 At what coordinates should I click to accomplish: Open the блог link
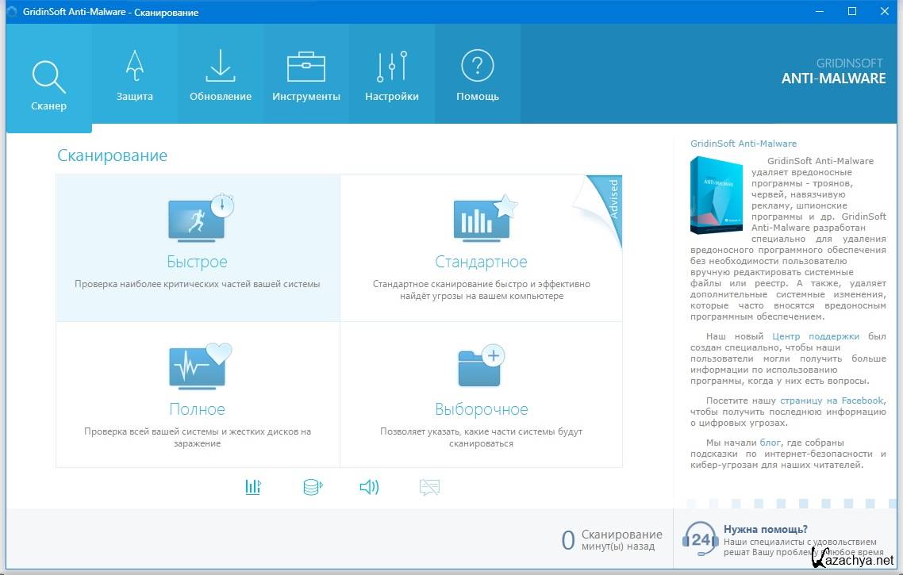[770, 443]
